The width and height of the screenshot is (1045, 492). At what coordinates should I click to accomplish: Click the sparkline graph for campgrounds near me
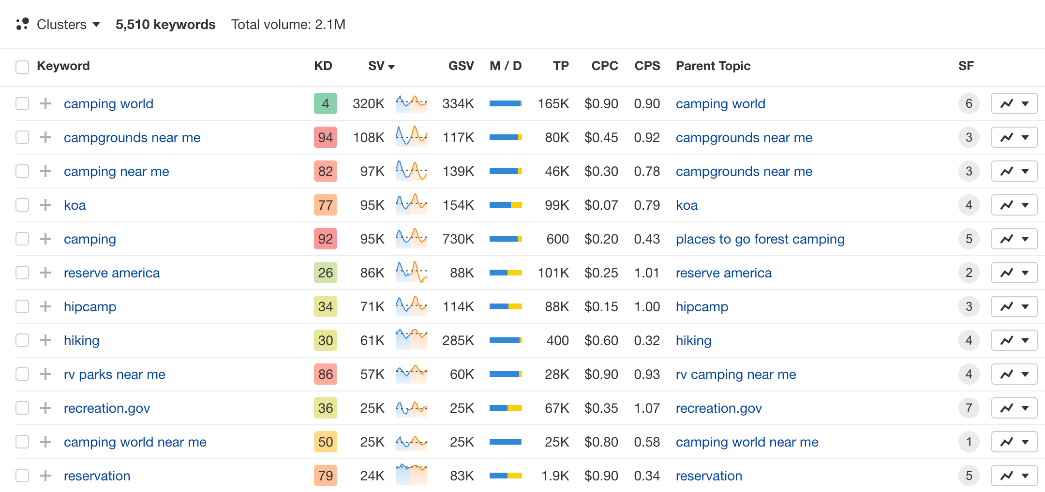tap(411, 137)
